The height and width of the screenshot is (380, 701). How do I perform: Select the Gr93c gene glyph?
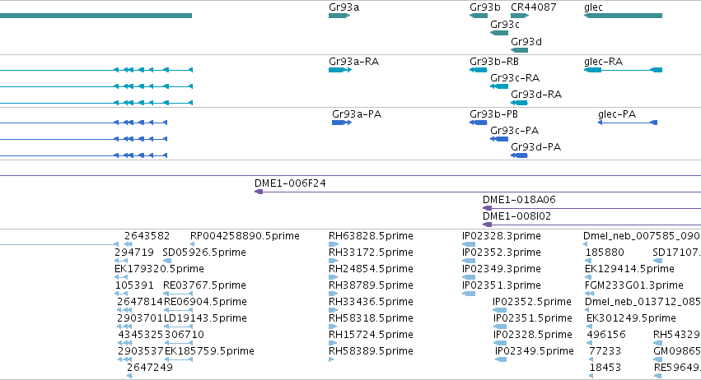click(499, 33)
